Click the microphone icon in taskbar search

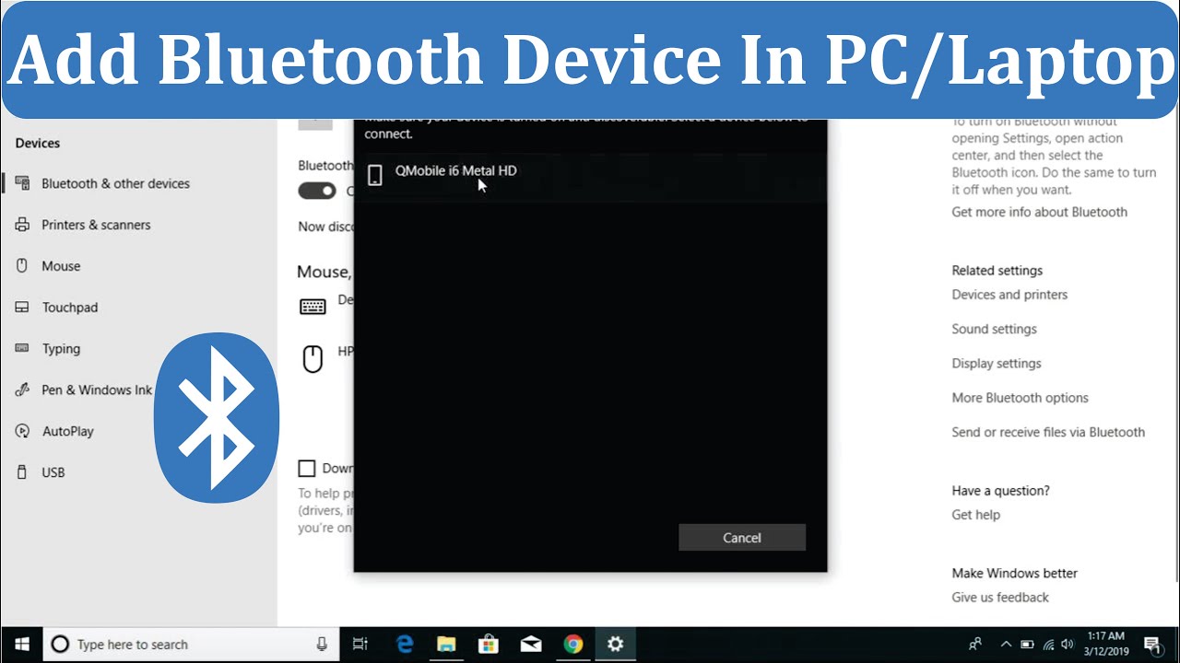322,645
